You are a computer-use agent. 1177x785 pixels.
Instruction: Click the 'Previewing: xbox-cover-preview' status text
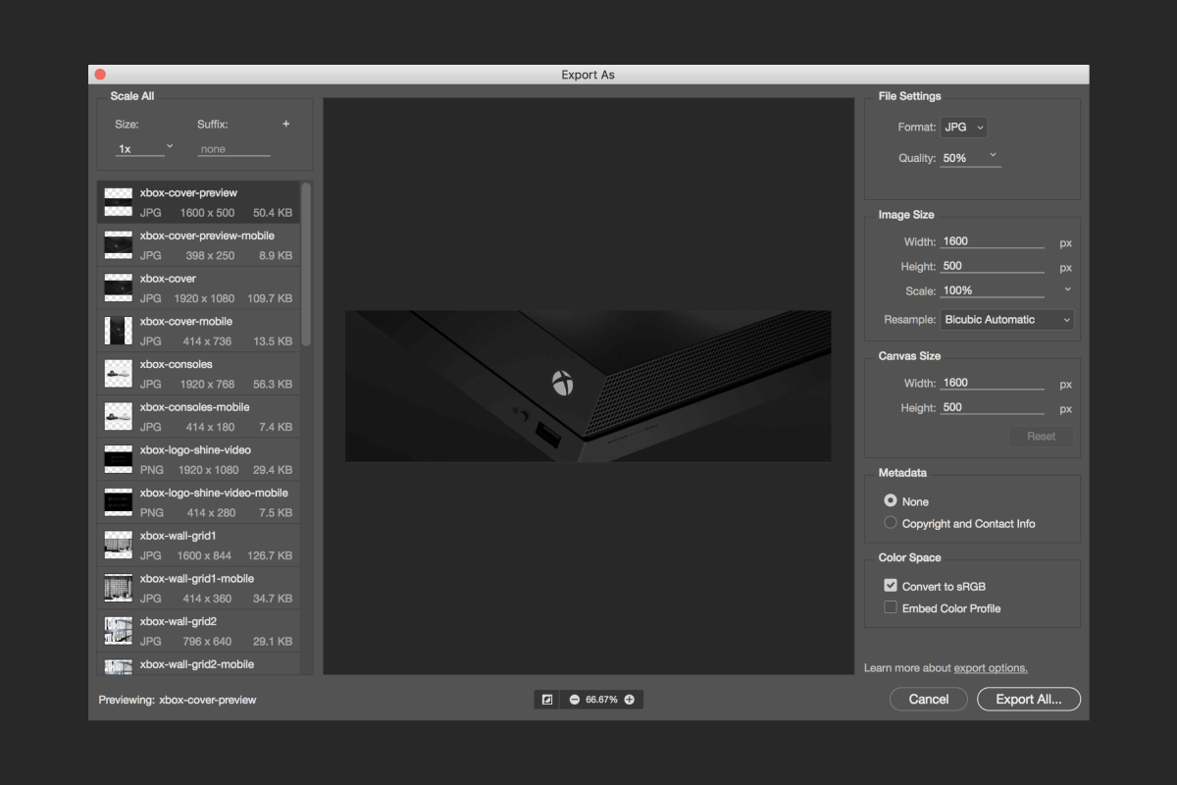[x=178, y=700]
